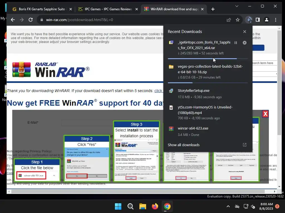The width and height of the screenshot is (285, 213).
Task: Close the Recent Downloads popup
Action: [245, 32]
